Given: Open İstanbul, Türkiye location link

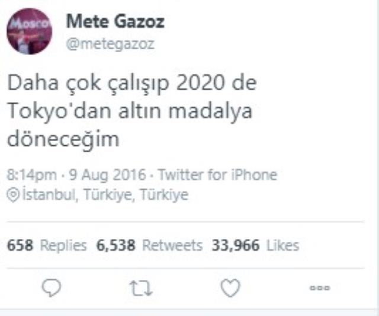Looking at the screenshot, I should tap(105, 194).
